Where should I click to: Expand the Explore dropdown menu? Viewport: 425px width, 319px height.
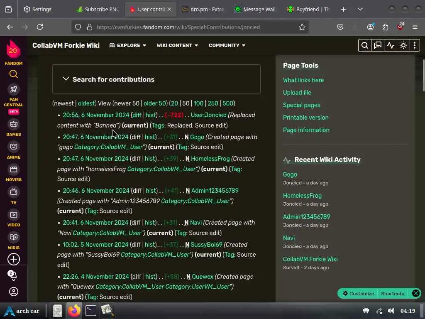(128, 45)
